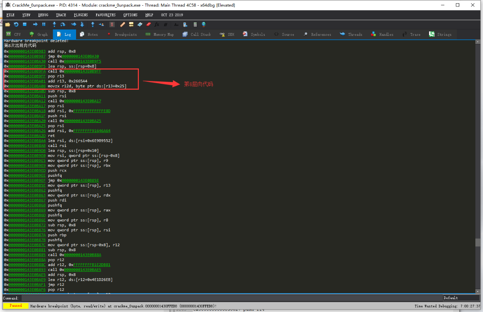The width and height of the screenshot is (483, 312).
Task: Open the Scylla plugin icon
Action: 112,25
